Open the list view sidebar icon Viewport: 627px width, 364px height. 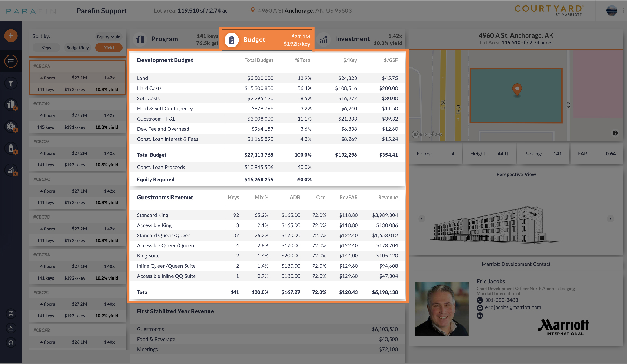coord(11,61)
